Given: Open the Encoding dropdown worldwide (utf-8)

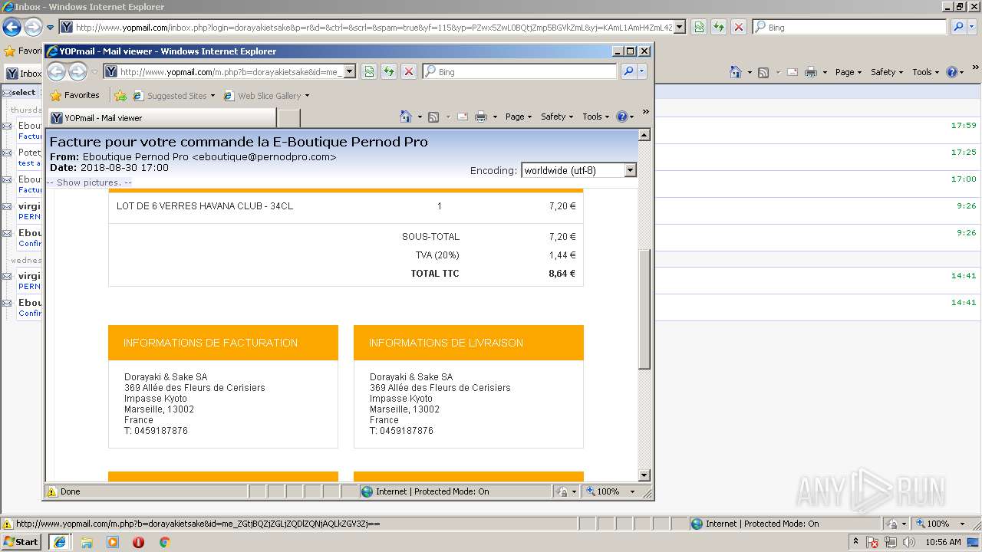Looking at the screenshot, I should [x=578, y=170].
